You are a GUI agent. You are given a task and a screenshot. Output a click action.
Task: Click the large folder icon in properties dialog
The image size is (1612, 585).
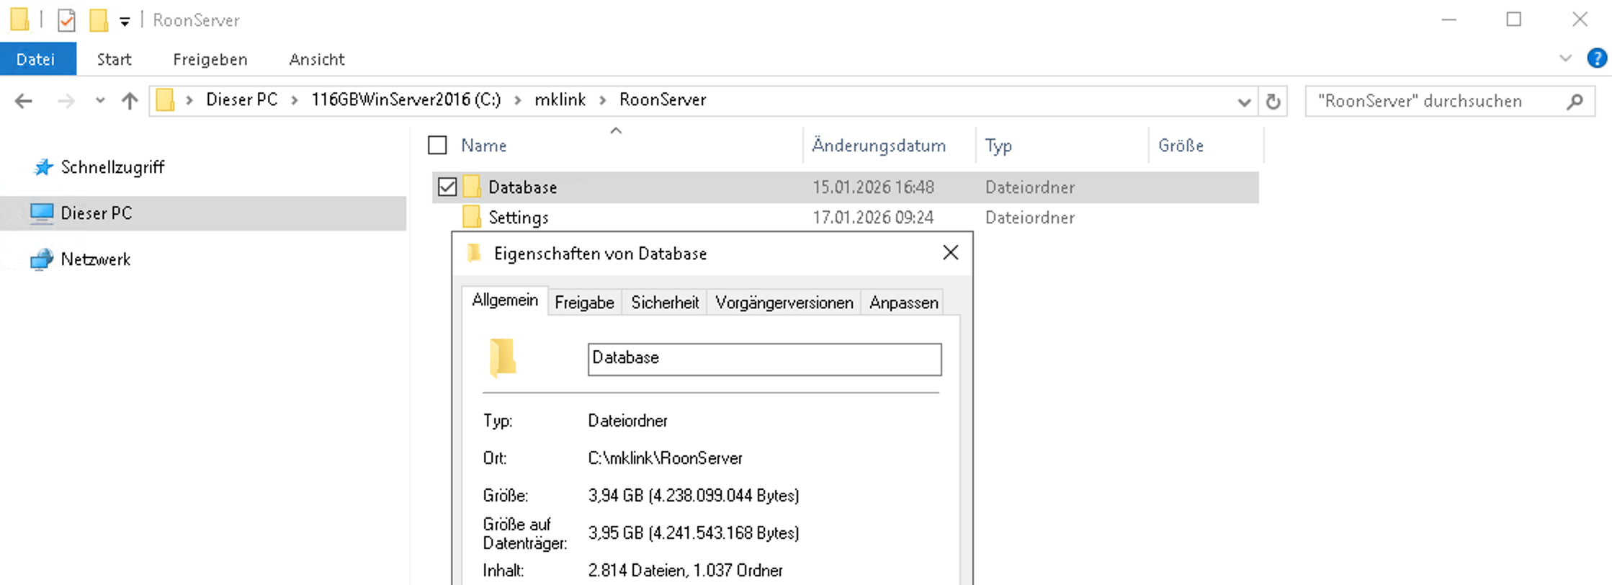503,357
